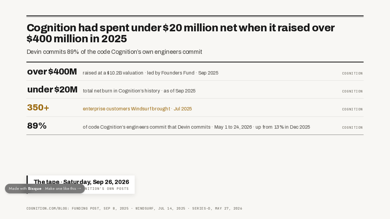Click the 'total net burn in Cognition's history' text
The image size is (390, 219).
click(122, 91)
